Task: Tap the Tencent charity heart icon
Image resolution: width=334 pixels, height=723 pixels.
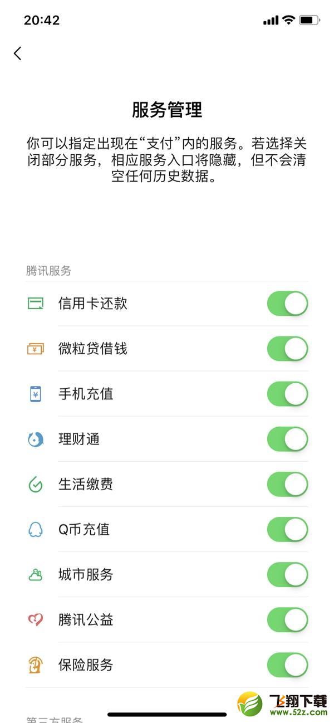Action: [36, 620]
